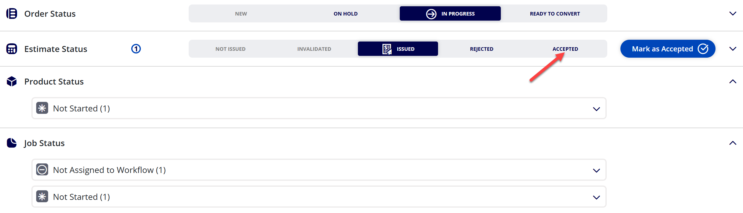Expand the Order Status section chevron

pyautogui.click(x=733, y=13)
